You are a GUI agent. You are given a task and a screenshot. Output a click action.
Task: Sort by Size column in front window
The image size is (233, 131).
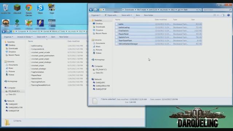tap(193, 19)
